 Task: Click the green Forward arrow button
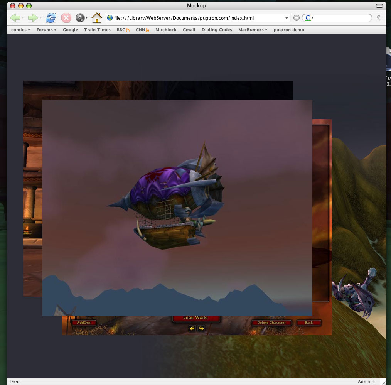33,18
